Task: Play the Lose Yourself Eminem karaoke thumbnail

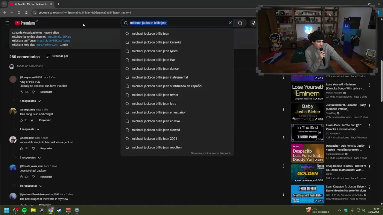Action: 308,92
